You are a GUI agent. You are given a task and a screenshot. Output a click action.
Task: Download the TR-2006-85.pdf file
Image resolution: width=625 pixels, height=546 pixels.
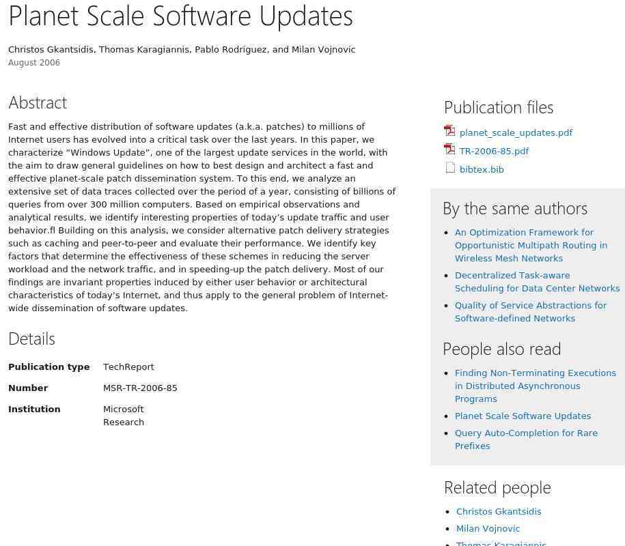click(x=494, y=152)
